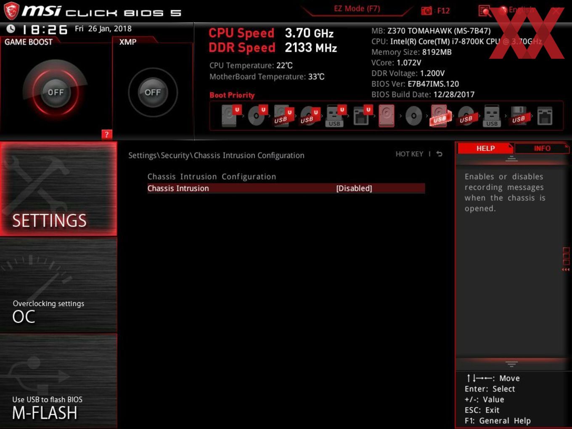Click the Chassis Intrusion Configuration heading

[x=212, y=177]
